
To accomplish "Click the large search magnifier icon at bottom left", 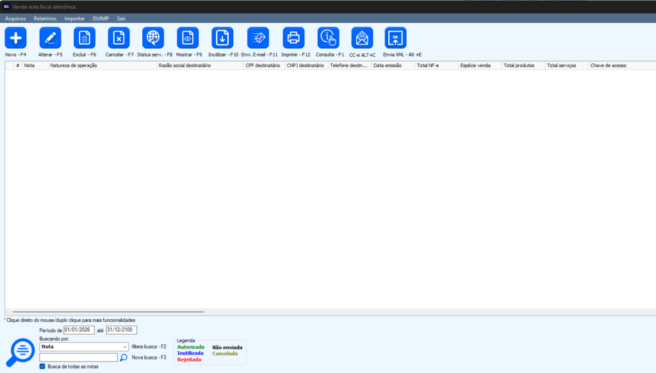I will pyautogui.click(x=20, y=352).
